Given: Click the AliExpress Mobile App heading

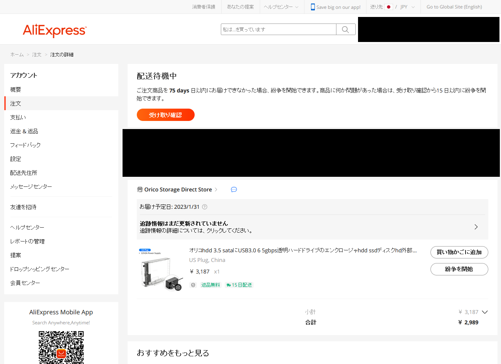Looking at the screenshot, I should pos(61,312).
